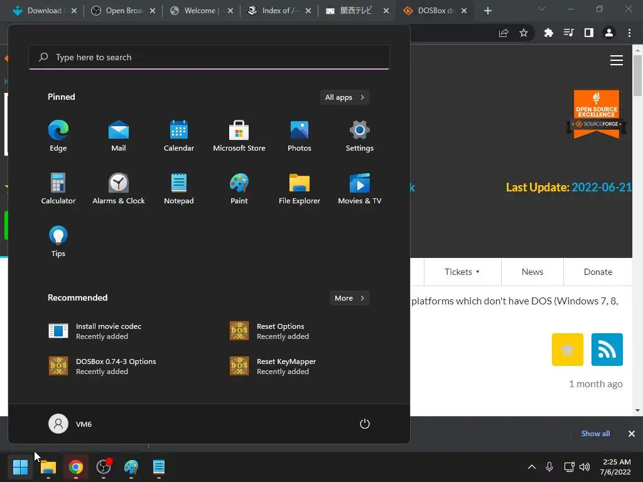Image resolution: width=643 pixels, height=482 pixels.
Task: Open Settings from pinned apps
Action: click(x=360, y=136)
